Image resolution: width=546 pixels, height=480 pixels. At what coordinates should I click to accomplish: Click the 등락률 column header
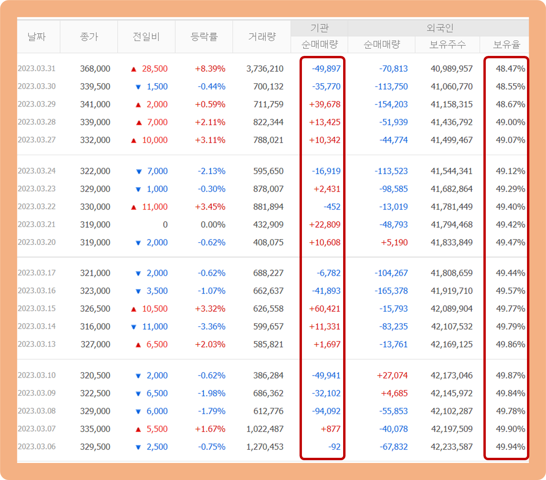point(204,37)
